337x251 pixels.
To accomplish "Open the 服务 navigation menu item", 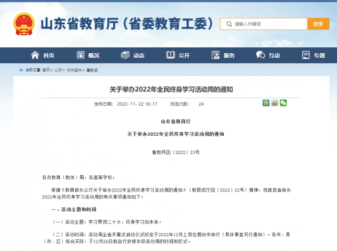I will [x=229, y=55].
